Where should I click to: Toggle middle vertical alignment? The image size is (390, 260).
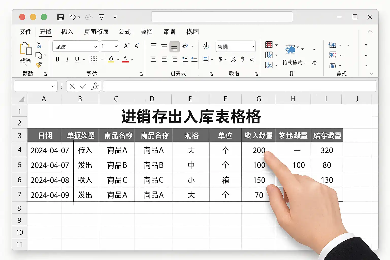[x=164, y=46]
